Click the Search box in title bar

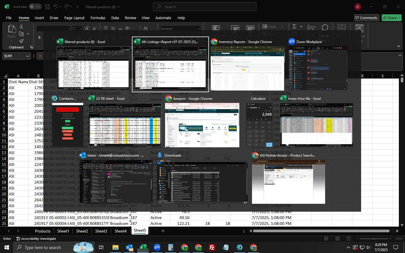coord(205,7)
